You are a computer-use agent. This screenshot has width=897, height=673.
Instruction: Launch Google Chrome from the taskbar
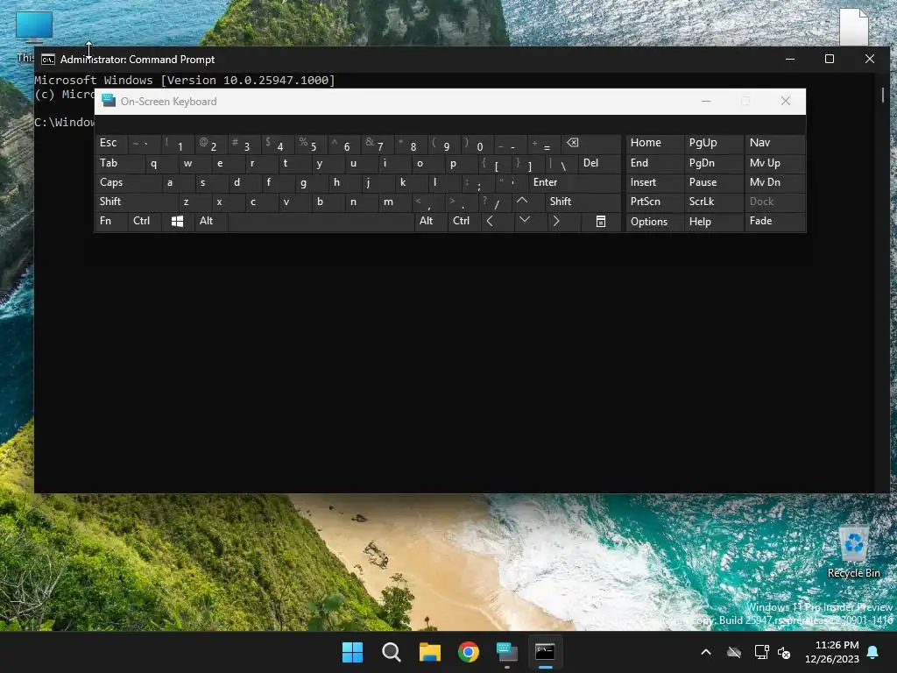tap(469, 652)
